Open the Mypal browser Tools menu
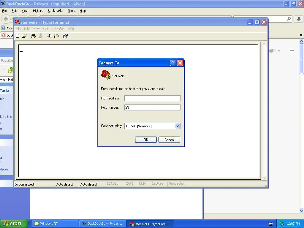 71,11
